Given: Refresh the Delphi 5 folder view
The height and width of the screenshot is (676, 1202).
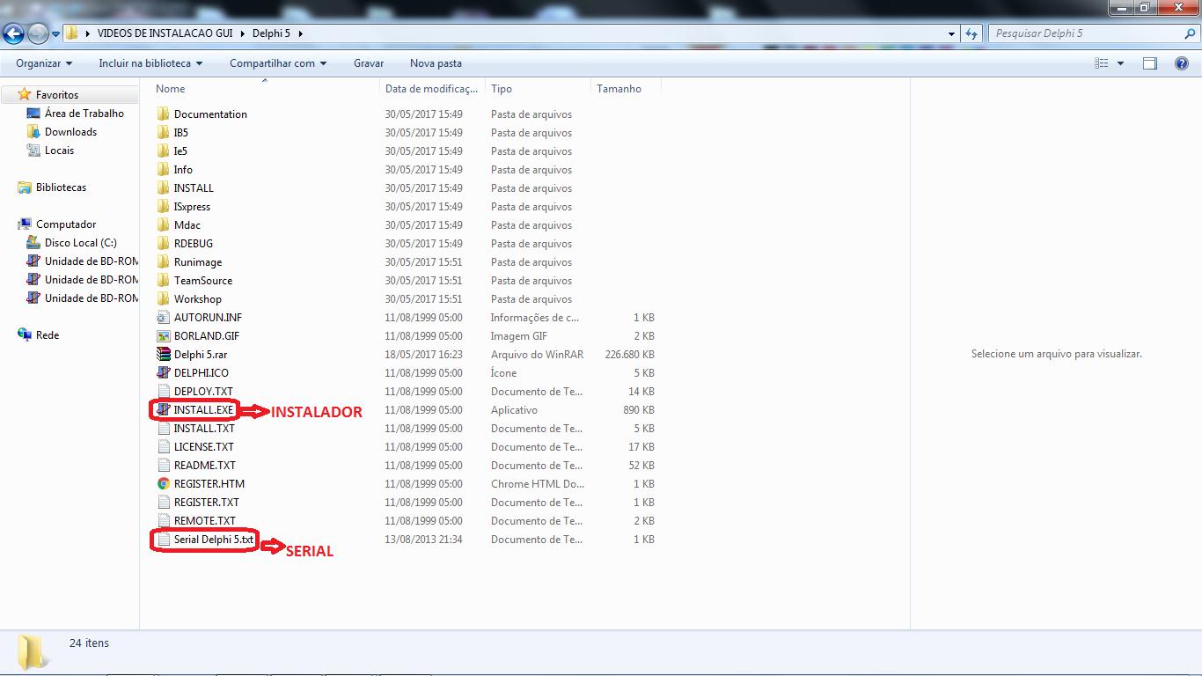Looking at the screenshot, I should tap(971, 33).
